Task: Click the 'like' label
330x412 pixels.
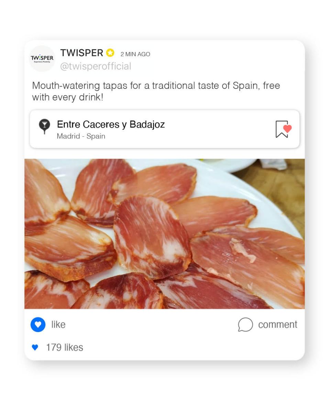Action: [58, 324]
